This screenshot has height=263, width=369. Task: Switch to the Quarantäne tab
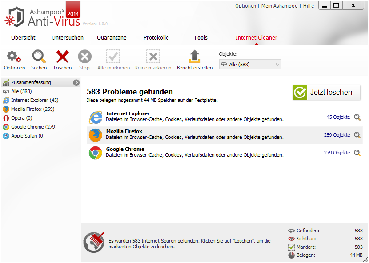tap(112, 38)
